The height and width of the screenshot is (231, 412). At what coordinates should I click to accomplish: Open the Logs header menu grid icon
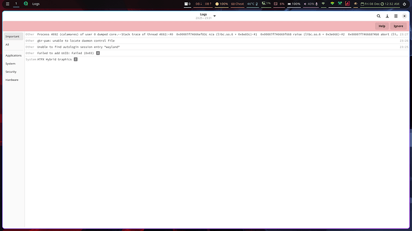pyautogui.click(x=396, y=16)
